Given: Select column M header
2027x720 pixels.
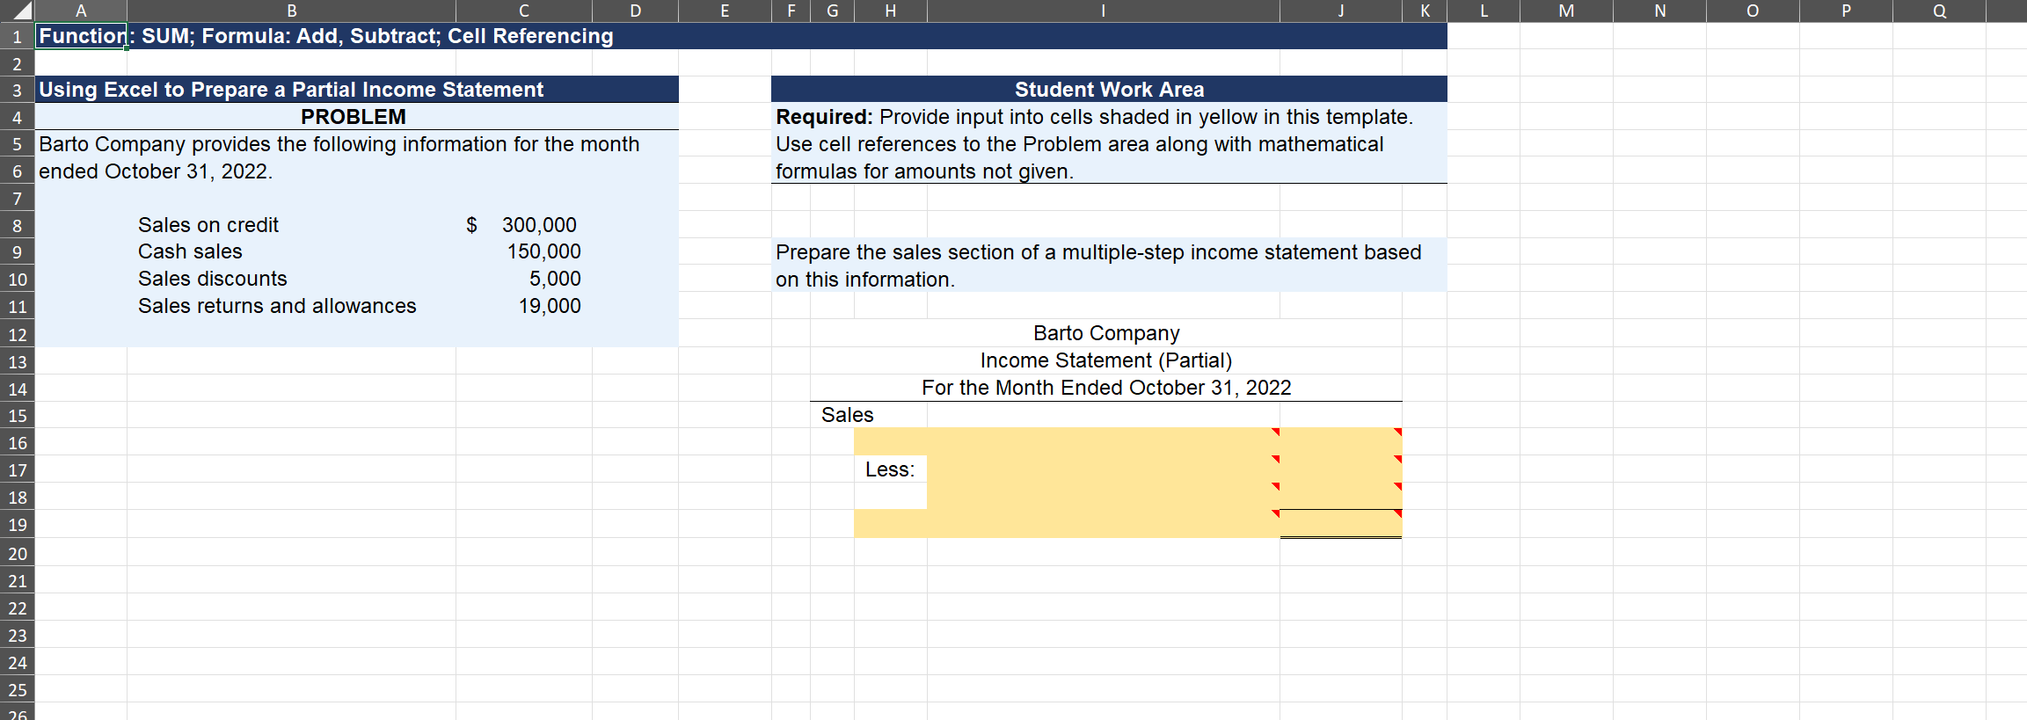Looking at the screenshot, I should coord(1566,11).
